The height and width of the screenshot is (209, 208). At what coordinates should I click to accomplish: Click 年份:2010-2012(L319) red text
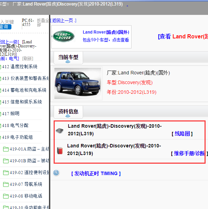click(132, 92)
